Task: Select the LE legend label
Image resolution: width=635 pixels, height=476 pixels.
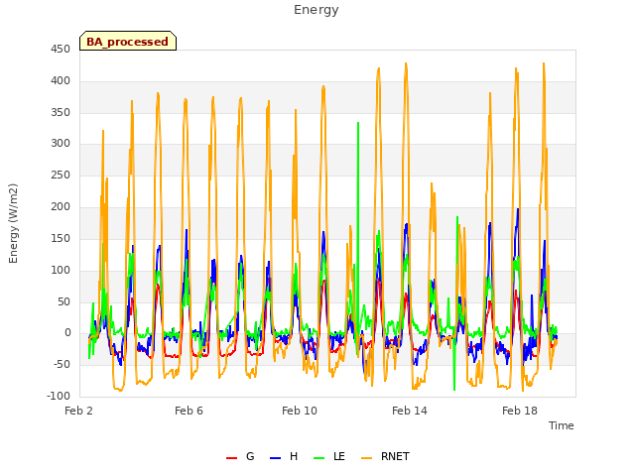Action: pos(339,456)
